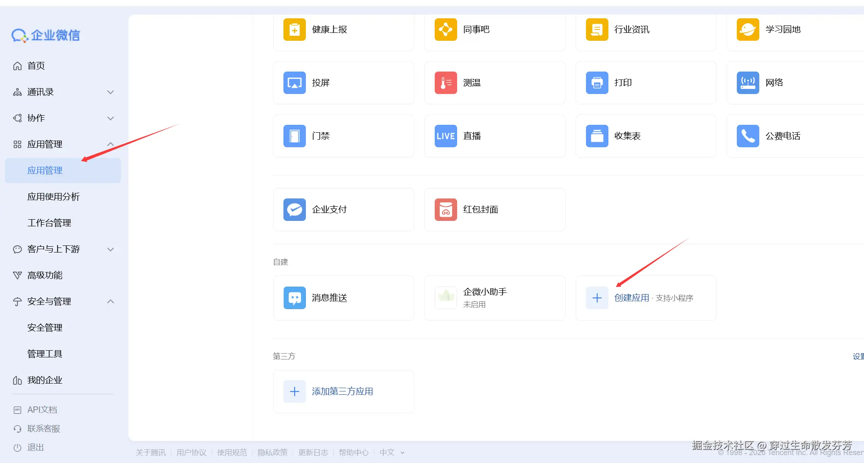Open the 健康上报 app icon

pyautogui.click(x=294, y=30)
